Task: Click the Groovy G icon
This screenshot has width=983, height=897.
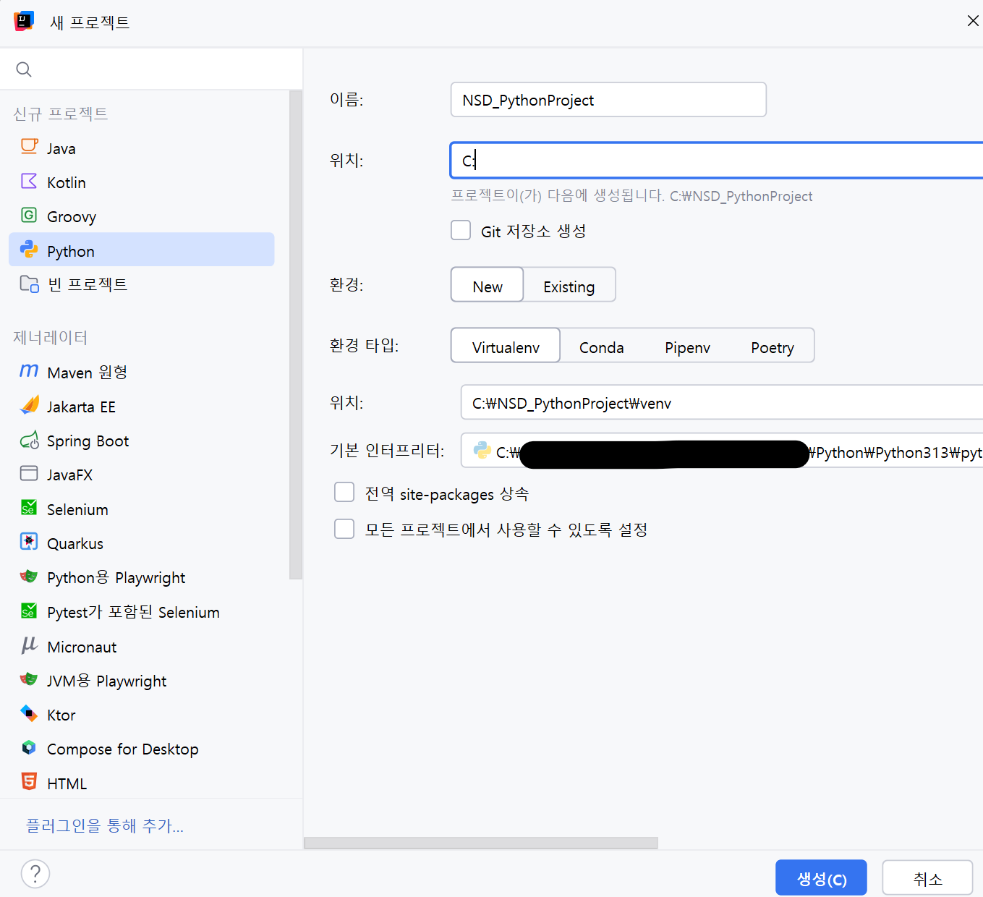Action: [x=29, y=215]
